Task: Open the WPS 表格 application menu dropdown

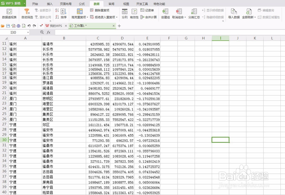Action: (x=24, y=3)
